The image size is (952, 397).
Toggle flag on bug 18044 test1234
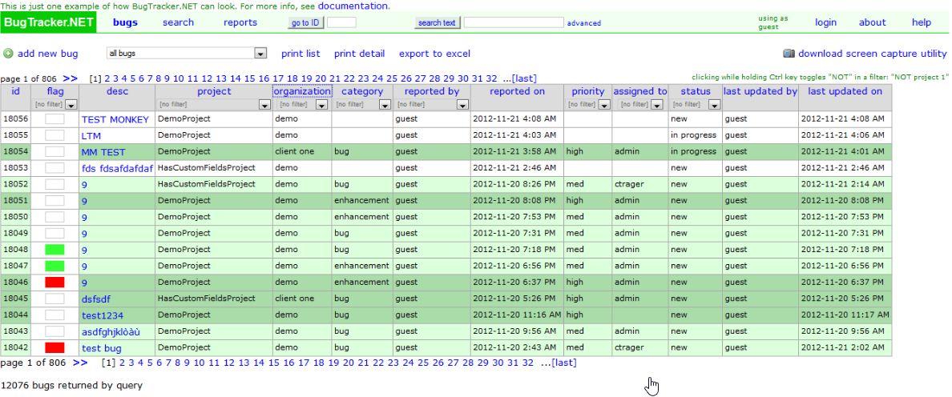coord(54,315)
